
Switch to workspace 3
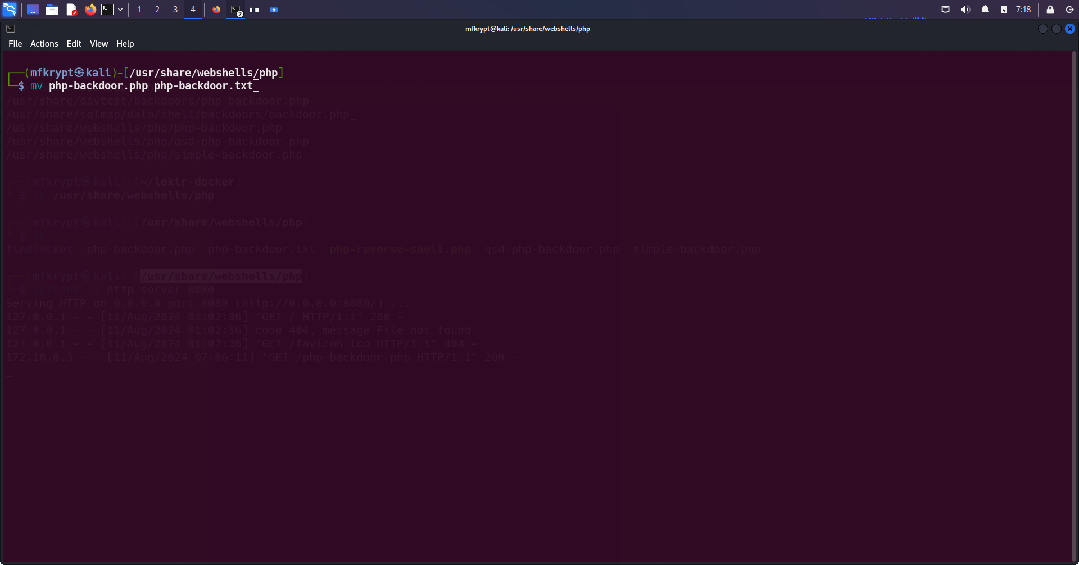[175, 10]
